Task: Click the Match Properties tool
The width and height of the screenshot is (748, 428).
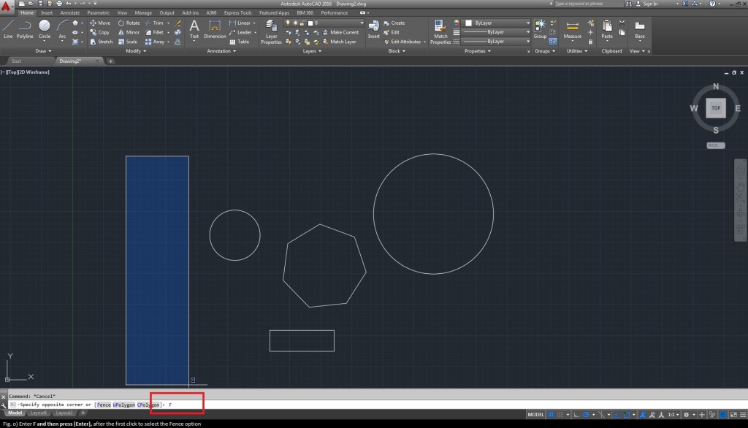Action: tap(440, 29)
